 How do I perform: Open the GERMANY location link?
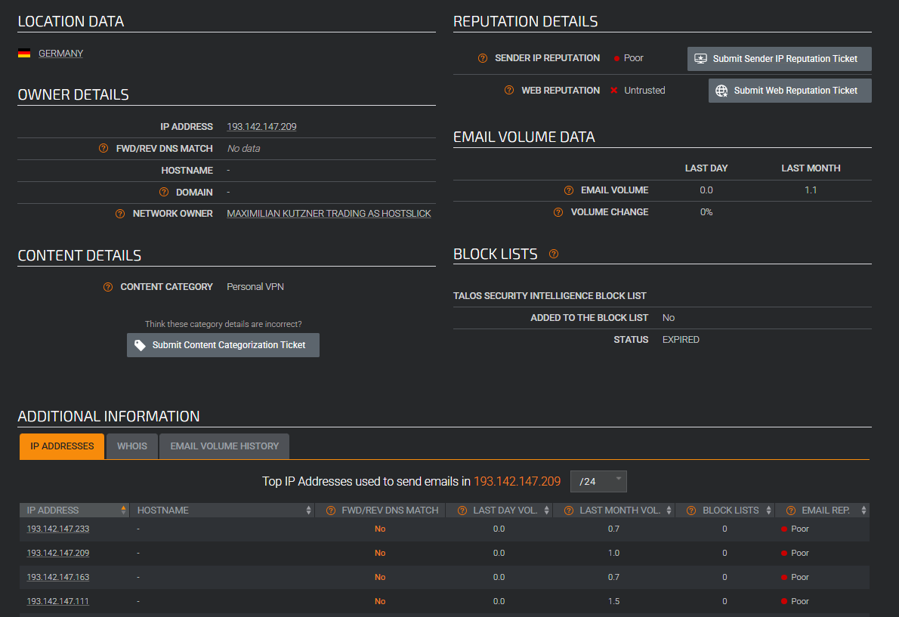[60, 54]
